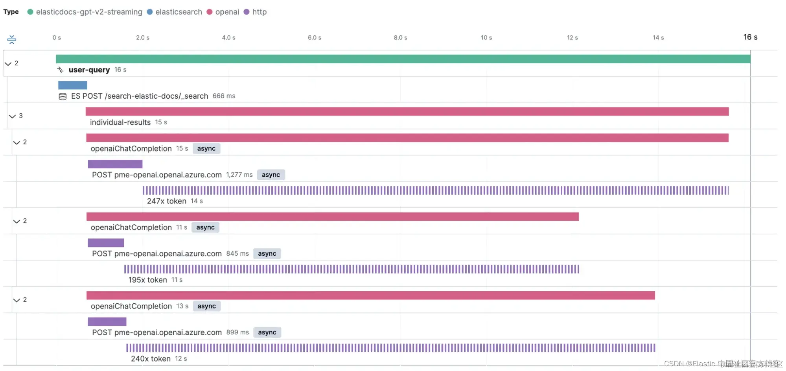Viewport: 786px width, 371px height.
Task: Click the 16 s end timeline marker
Action: click(x=751, y=37)
